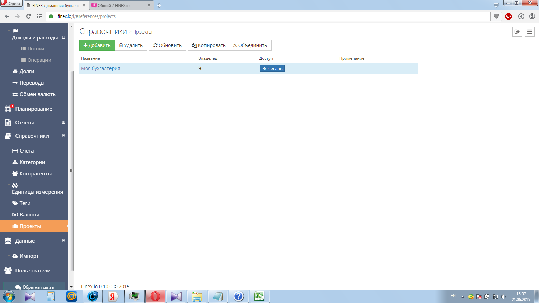The image size is (539, 303).
Task: Click the EN language indicator
Action: pos(453,296)
